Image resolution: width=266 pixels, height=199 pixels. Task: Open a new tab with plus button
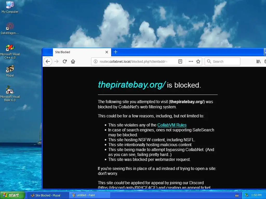116,52
